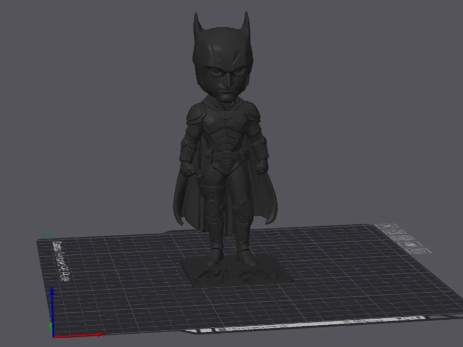Click the auto-orient icon on the plate

395,231
